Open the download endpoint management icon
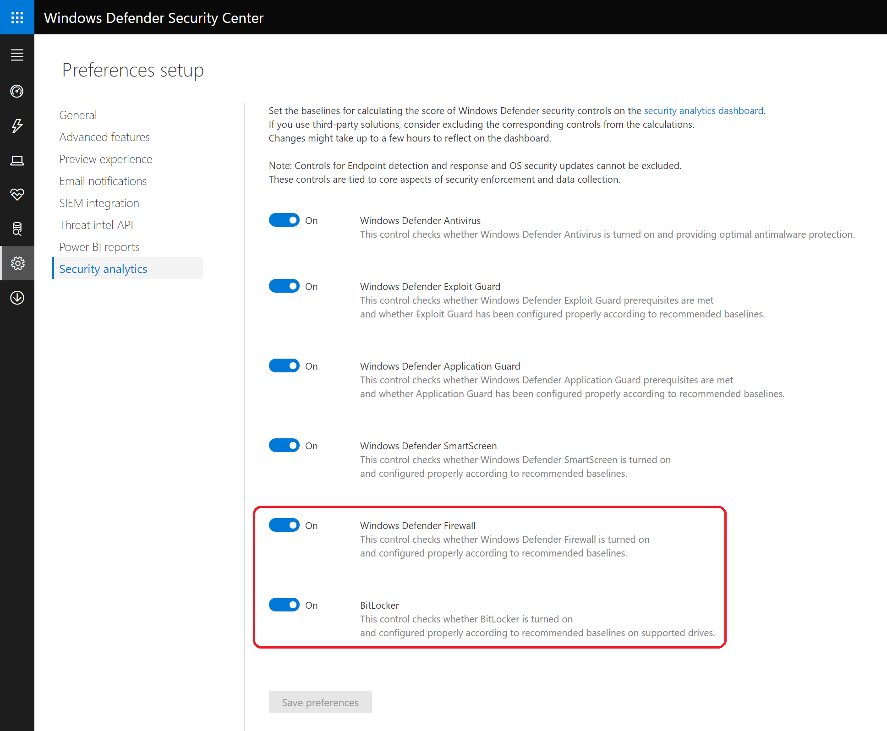The width and height of the screenshot is (887, 731). point(17,298)
